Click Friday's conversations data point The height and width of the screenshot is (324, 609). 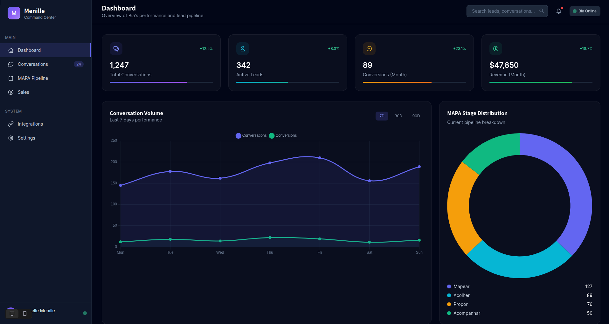(320, 158)
